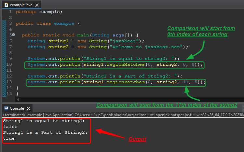Click the package keyword on line 1

(x=26, y=12)
